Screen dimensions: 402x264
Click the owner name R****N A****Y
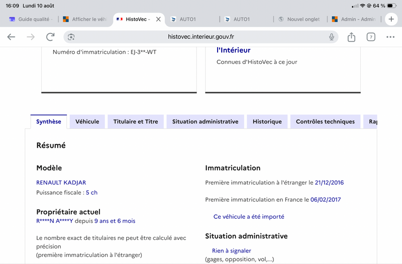tap(55, 221)
